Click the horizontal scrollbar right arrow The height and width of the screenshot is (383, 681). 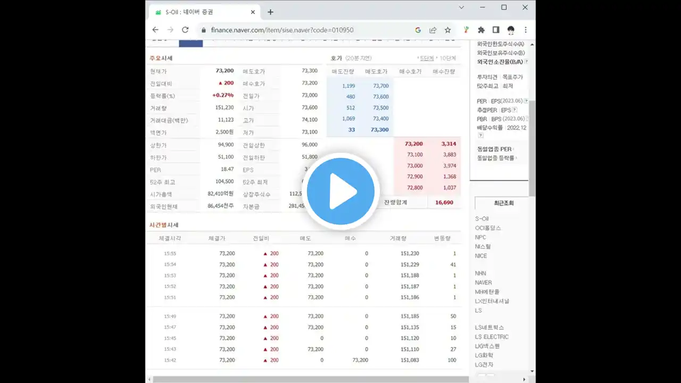(x=524, y=379)
